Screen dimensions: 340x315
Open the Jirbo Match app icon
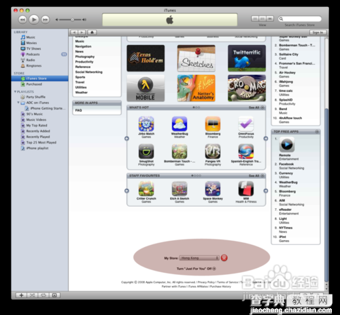tap(146, 124)
